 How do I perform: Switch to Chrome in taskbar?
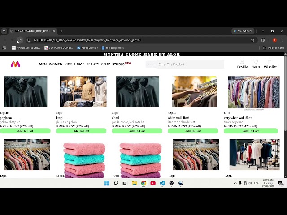pyautogui.click(x=143, y=183)
